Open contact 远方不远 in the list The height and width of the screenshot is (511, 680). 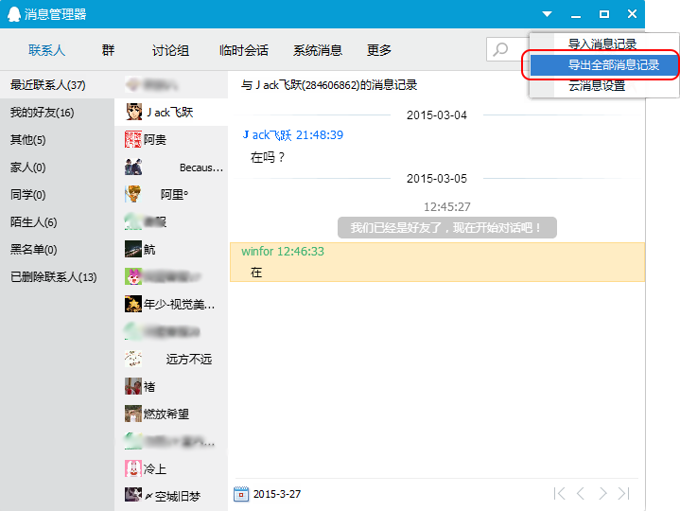tap(171, 359)
